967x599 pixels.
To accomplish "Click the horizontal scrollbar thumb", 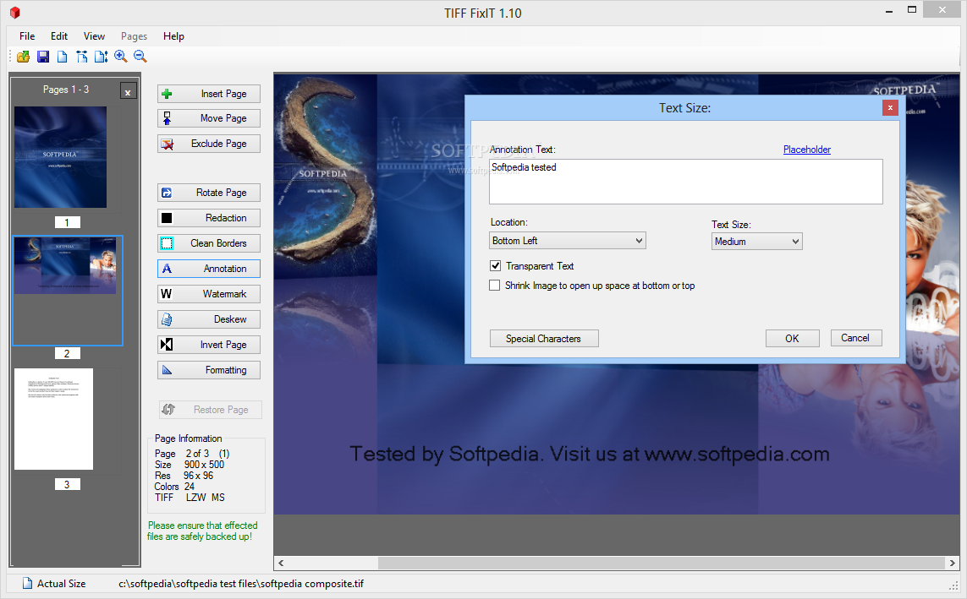I will (661, 563).
